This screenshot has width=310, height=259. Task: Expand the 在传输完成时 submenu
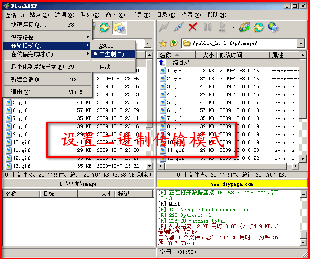[x=48, y=54]
